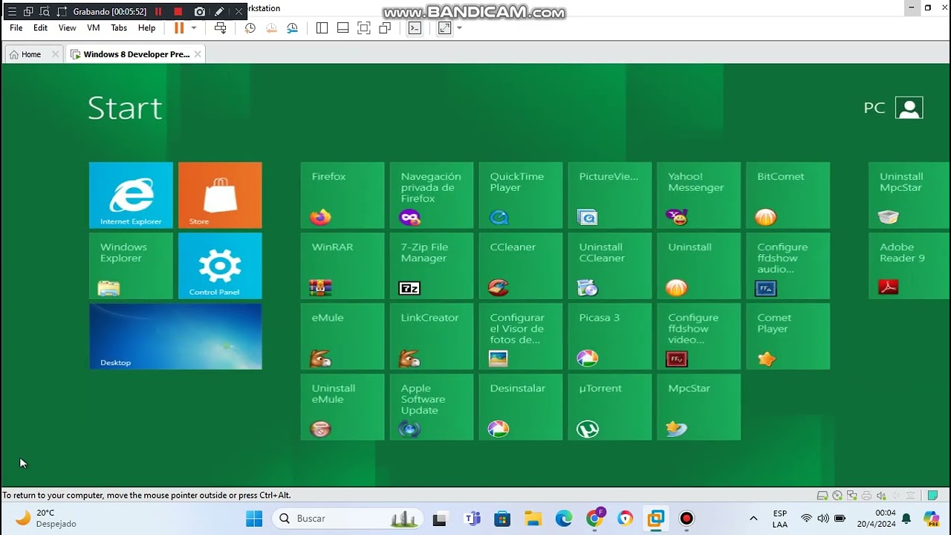Open the PictureViewer tile
The width and height of the screenshot is (951, 535).
(x=610, y=195)
